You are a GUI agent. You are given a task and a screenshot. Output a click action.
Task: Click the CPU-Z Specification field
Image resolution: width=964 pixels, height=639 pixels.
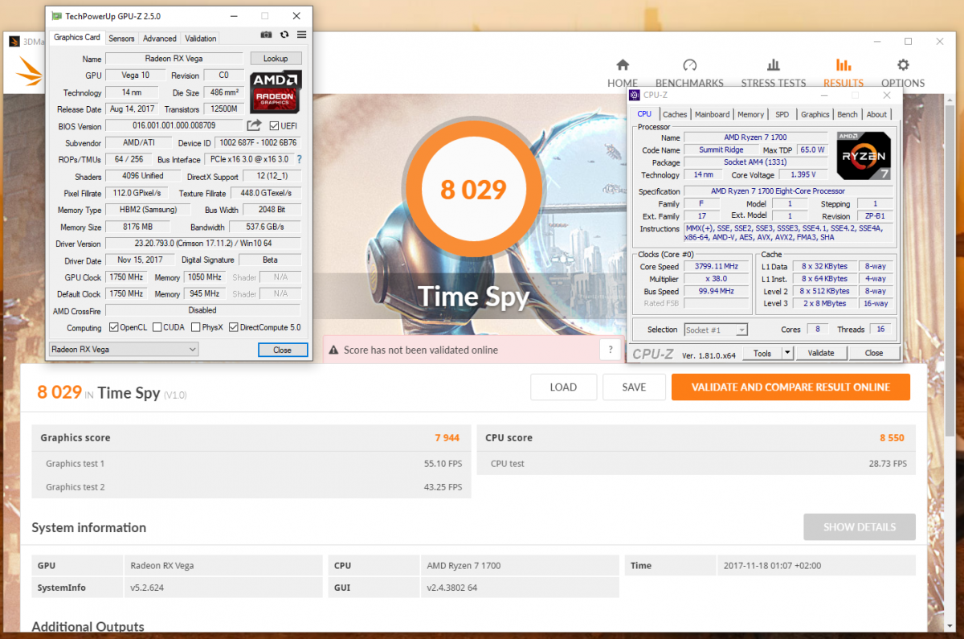[788, 191]
